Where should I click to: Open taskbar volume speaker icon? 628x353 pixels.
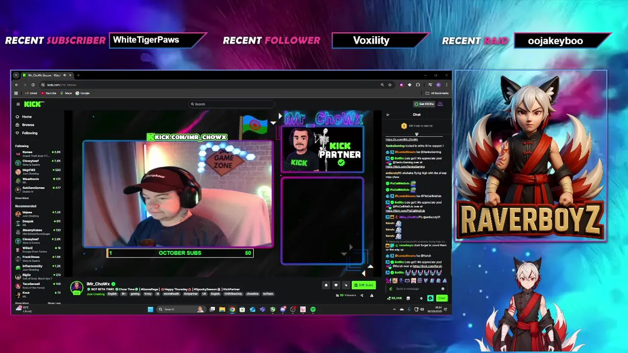pyautogui.click(x=422, y=309)
